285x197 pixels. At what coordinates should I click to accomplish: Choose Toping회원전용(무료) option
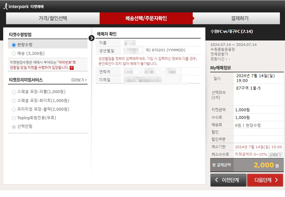[14, 118]
